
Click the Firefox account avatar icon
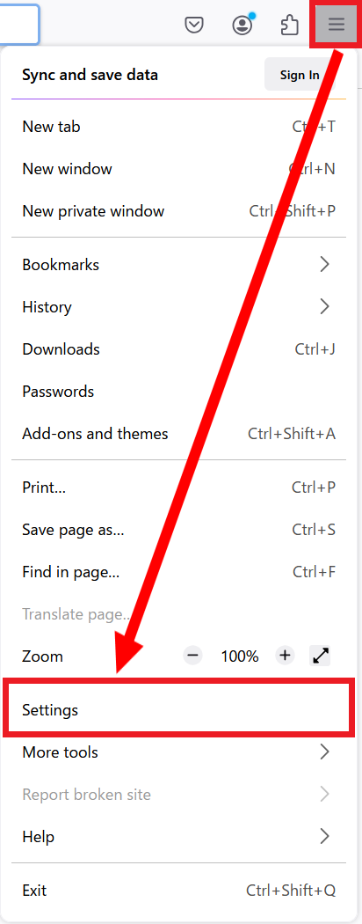click(242, 25)
